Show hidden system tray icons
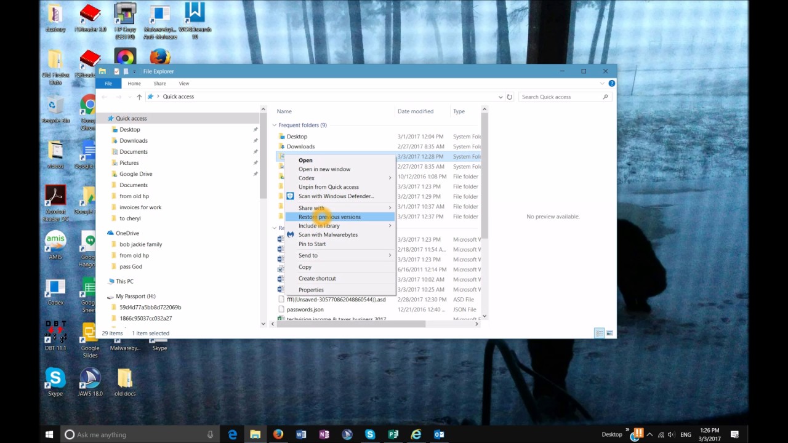This screenshot has height=443, width=788. 649,434
